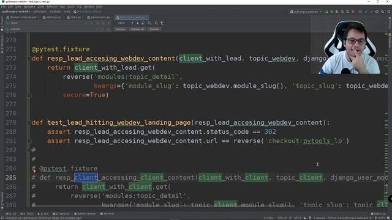
Task: Open the 4 spaces indent selector
Action: click(x=319, y=218)
